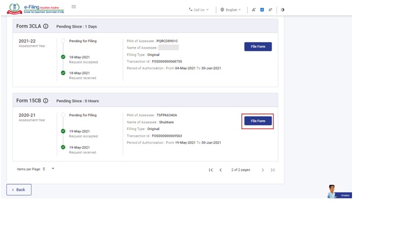Click File Form for Form 15CB
Viewport: 416px width, 234px height.
(x=258, y=121)
